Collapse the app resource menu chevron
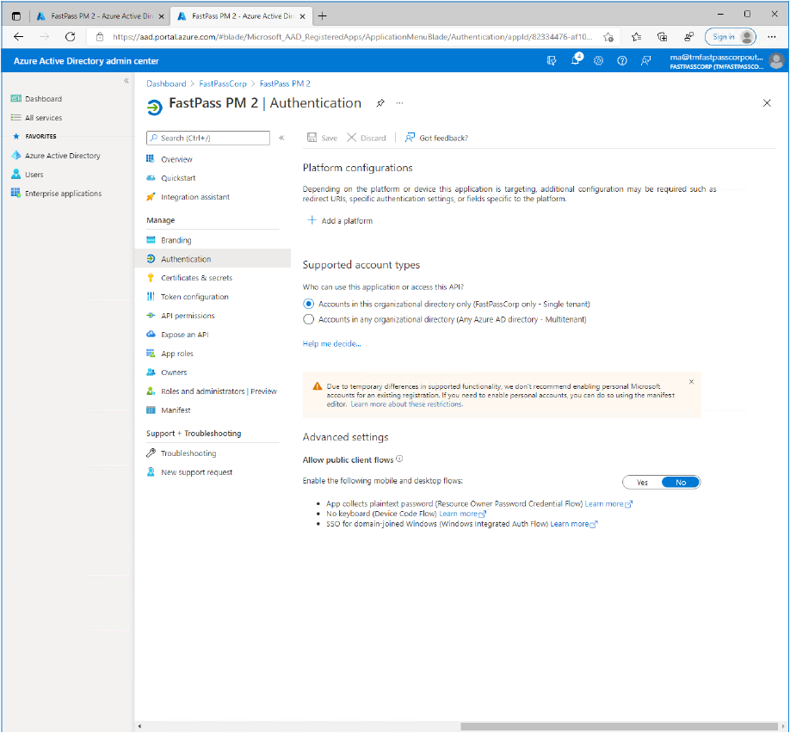Image resolution: width=790 pixels, height=733 pixels. coord(281,138)
